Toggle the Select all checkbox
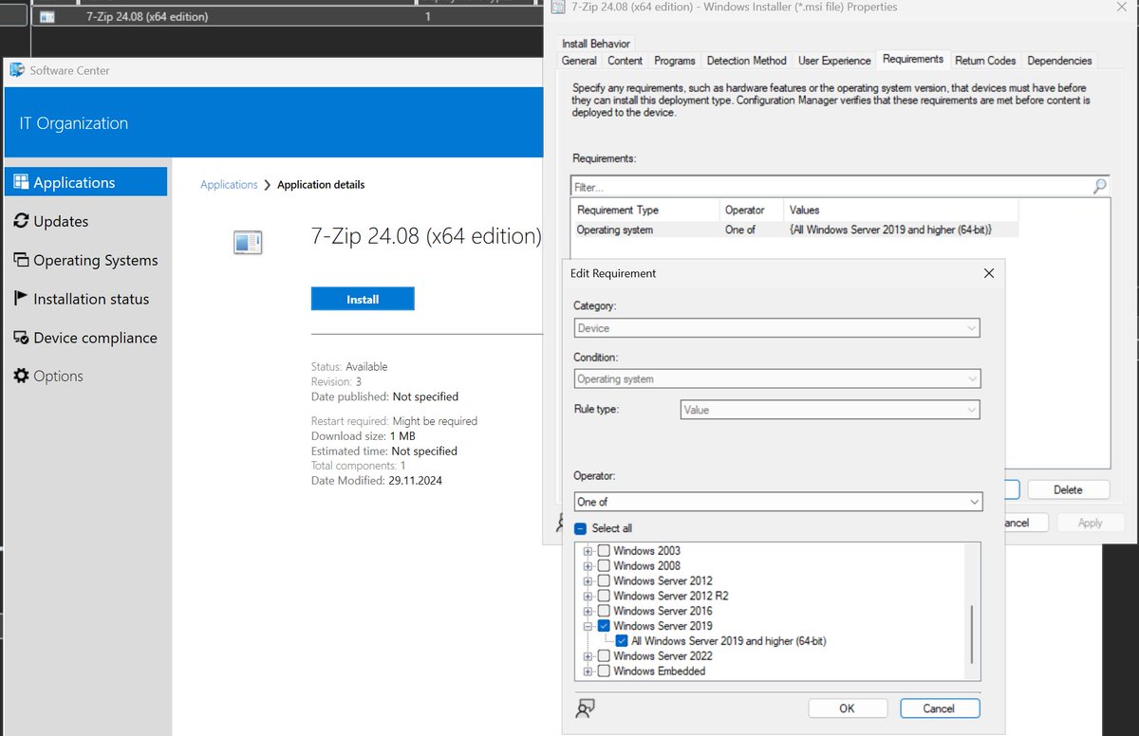 pyautogui.click(x=581, y=528)
